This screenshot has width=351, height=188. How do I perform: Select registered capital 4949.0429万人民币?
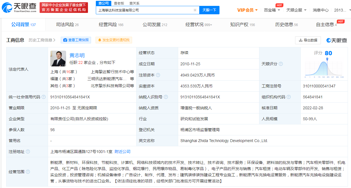[x=198, y=75]
